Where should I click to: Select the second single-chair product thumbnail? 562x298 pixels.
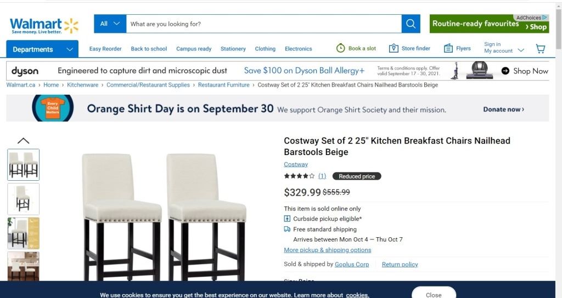point(23,198)
